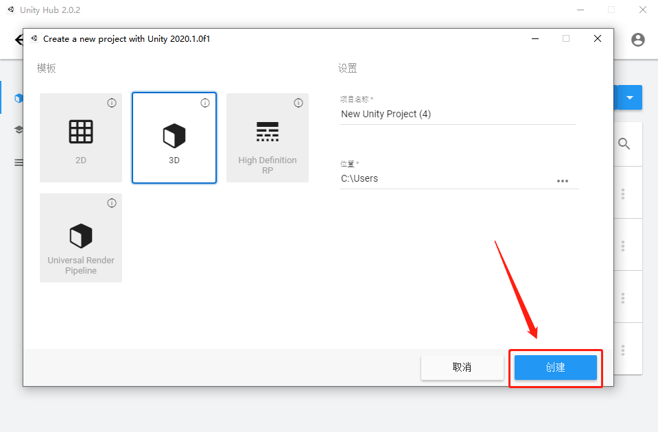Click the 创建 create button
The width and height of the screenshot is (658, 432).
[x=556, y=368]
